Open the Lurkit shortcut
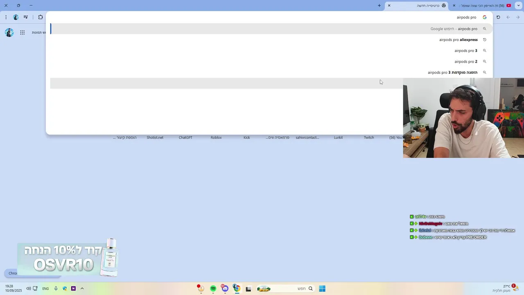The image size is (524, 295). pos(338,138)
